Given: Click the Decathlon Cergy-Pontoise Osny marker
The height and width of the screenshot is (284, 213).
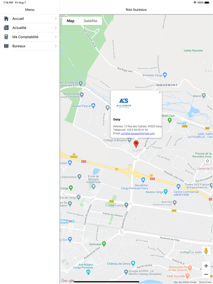Looking at the screenshot, I should point(143,180).
